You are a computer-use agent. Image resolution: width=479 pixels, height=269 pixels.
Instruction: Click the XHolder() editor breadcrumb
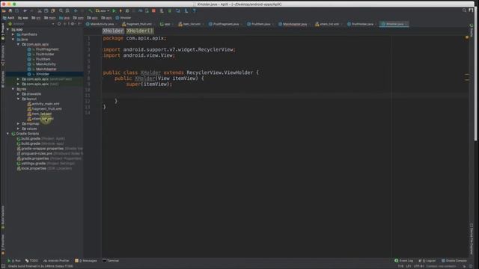(140, 31)
